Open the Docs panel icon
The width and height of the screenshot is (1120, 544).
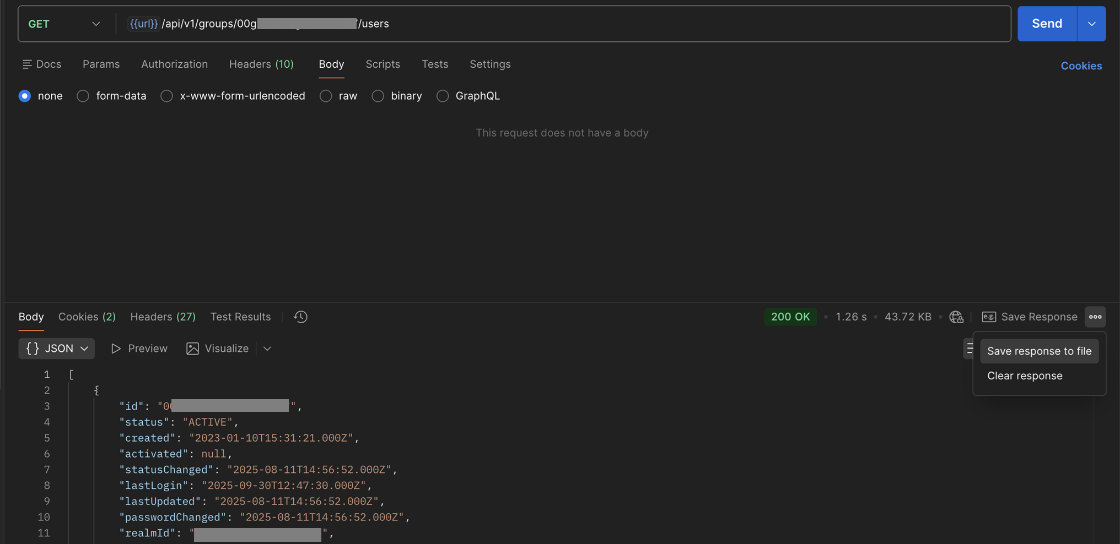click(26, 64)
